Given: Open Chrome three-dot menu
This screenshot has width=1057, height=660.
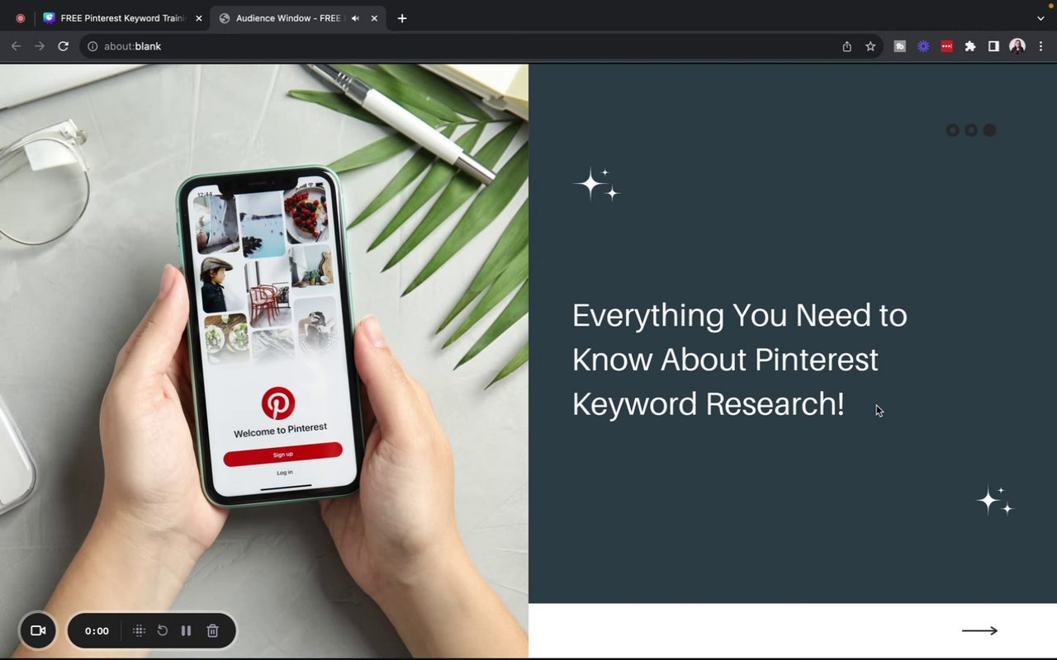Looking at the screenshot, I should 1041,46.
